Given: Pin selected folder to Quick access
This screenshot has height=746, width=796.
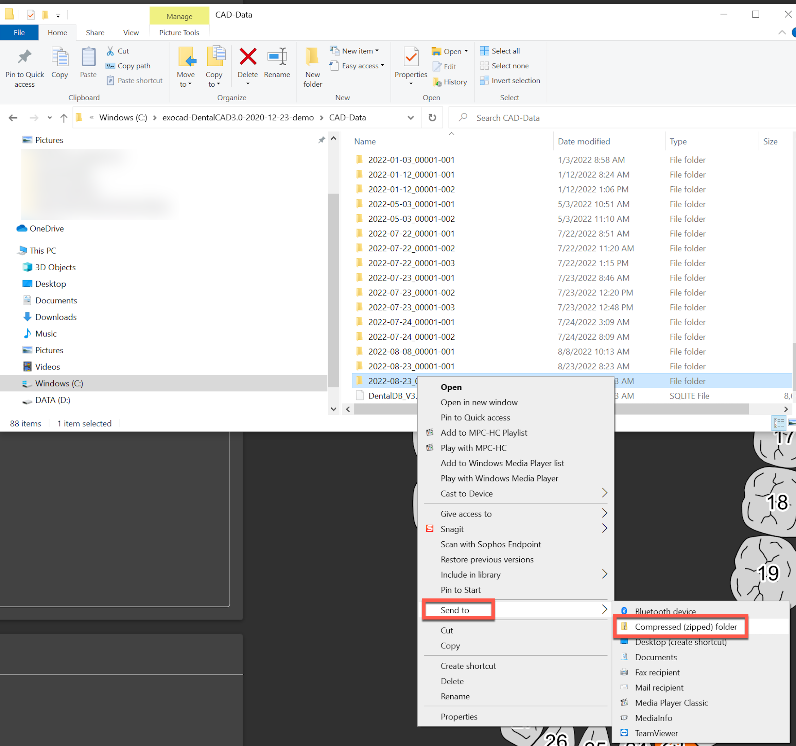Looking at the screenshot, I should pos(24,67).
